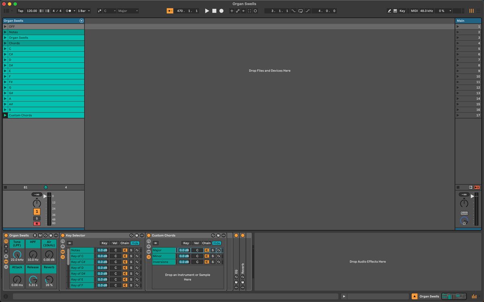
Task: Save the Key Selector device preset
Action: pos(137,235)
